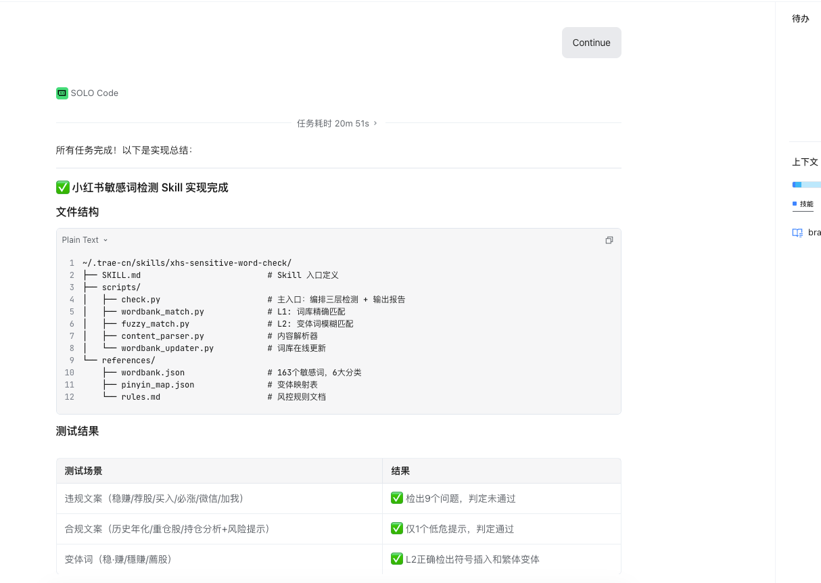Expand the 任务耗时 20m 51s details
The image size is (821, 583).
(337, 123)
